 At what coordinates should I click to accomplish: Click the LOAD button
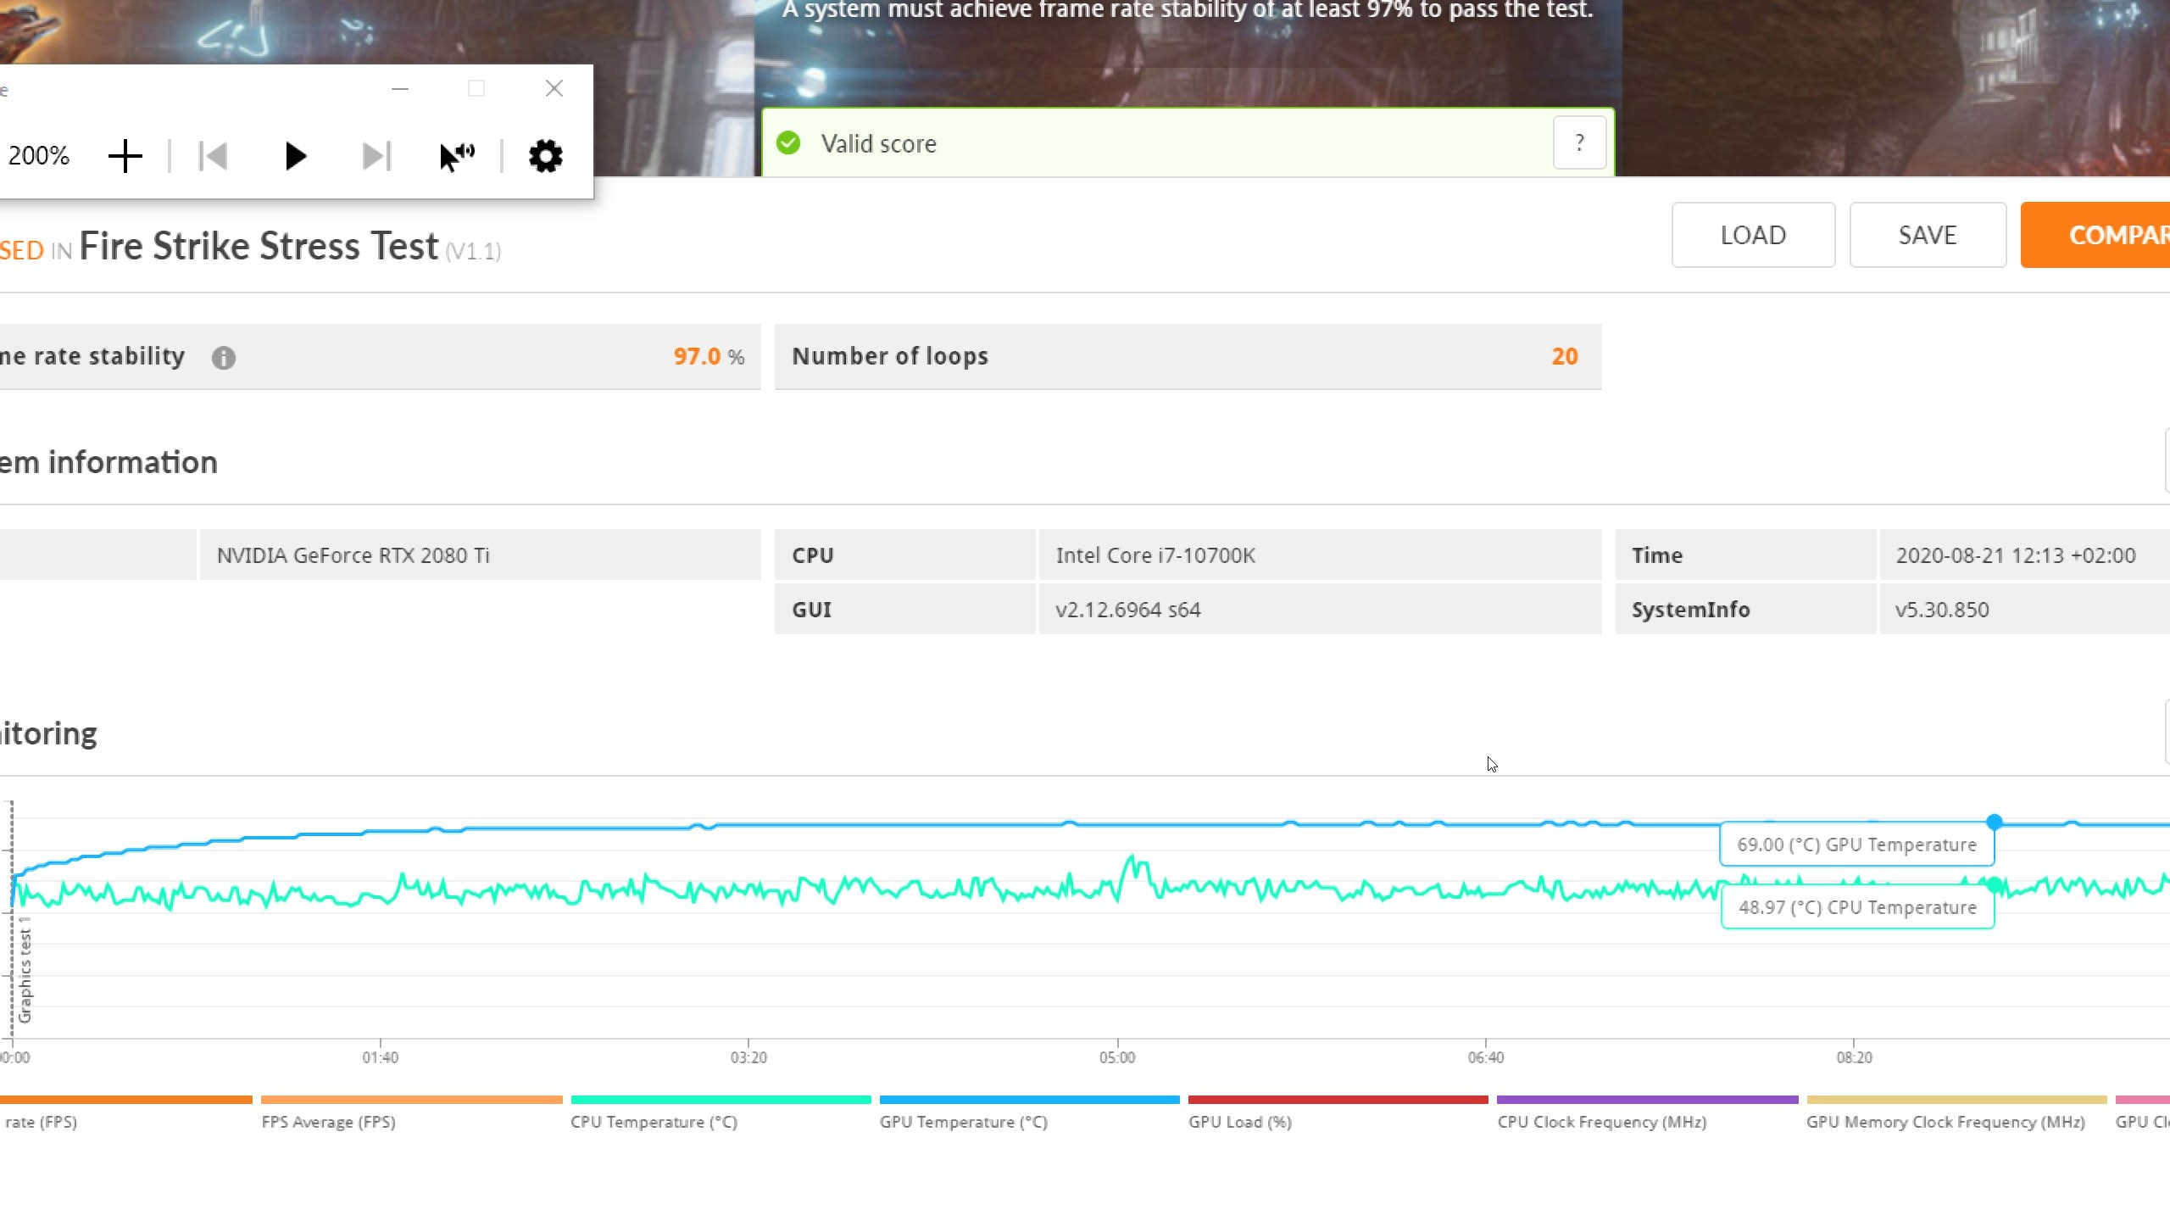[x=1753, y=235]
